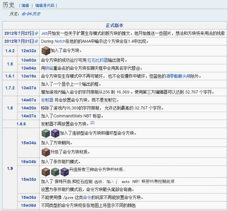Open the 命令#历史 see-also link
The width and height of the screenshot is (228, 211).
point(31,14)
